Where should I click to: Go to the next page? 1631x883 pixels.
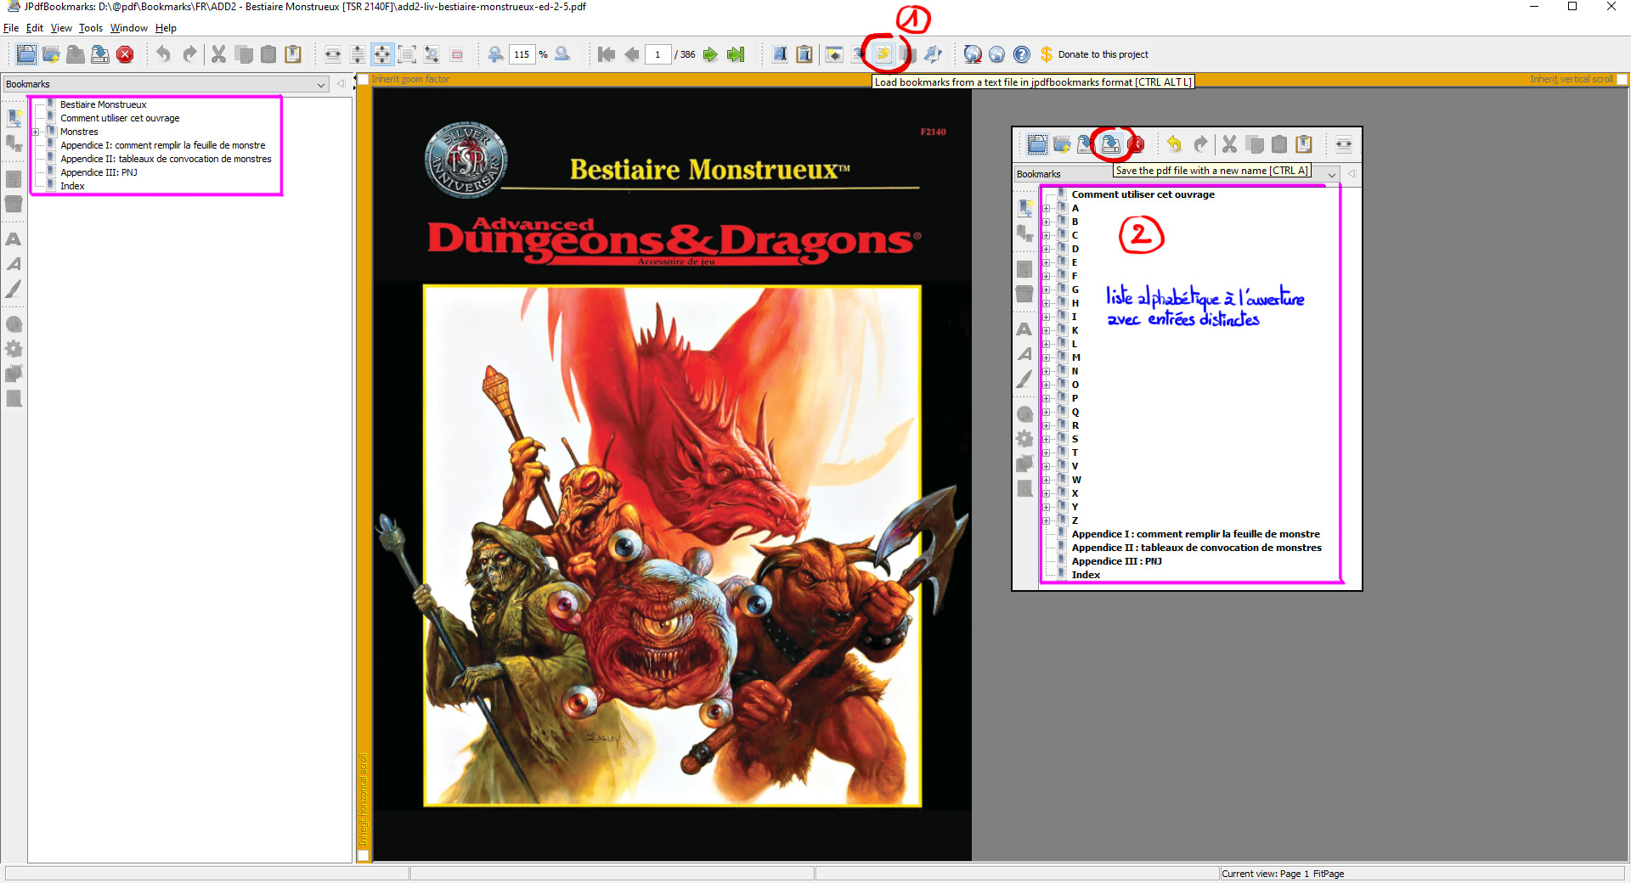pos(710,54)
